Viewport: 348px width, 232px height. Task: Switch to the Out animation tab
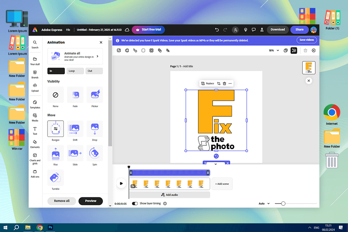(94, 71)
